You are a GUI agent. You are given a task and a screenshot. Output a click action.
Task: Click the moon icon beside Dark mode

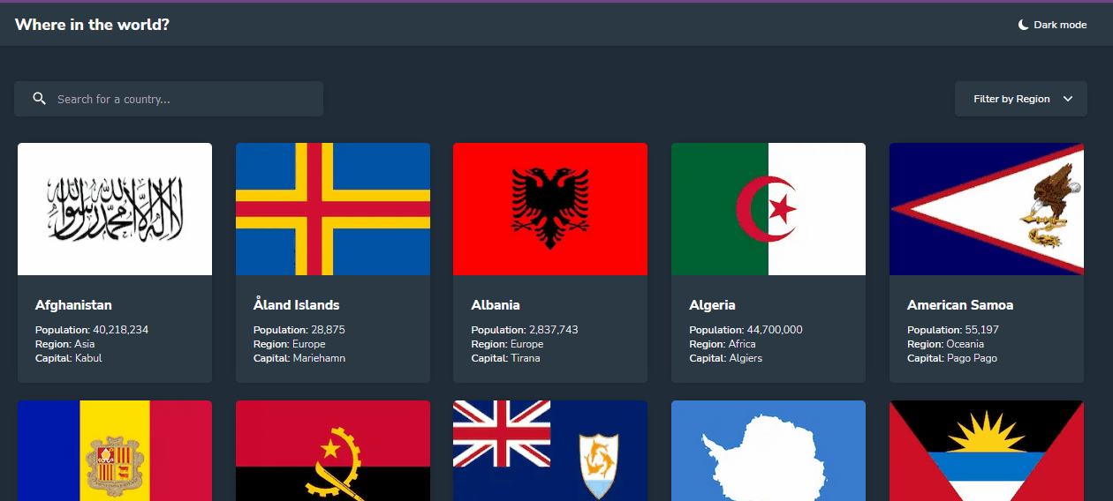coord(1023,25)
